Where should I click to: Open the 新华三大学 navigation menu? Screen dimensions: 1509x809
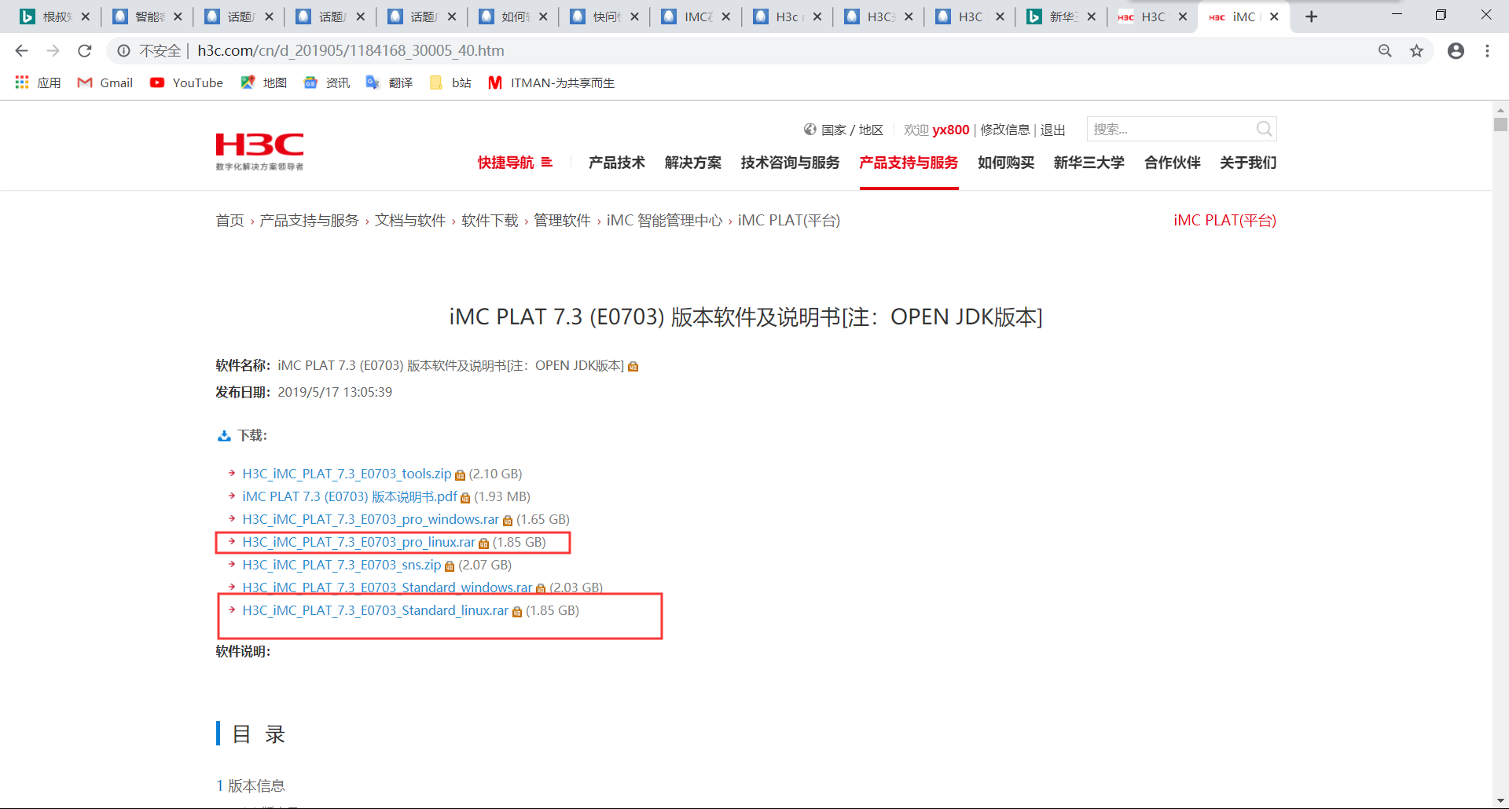point(1089,163)
